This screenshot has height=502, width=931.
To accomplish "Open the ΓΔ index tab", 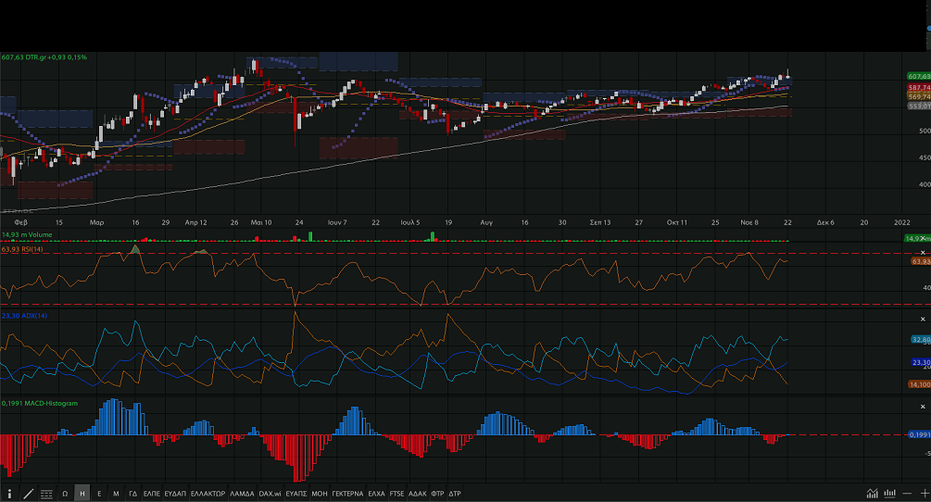I will click(133, 494).
